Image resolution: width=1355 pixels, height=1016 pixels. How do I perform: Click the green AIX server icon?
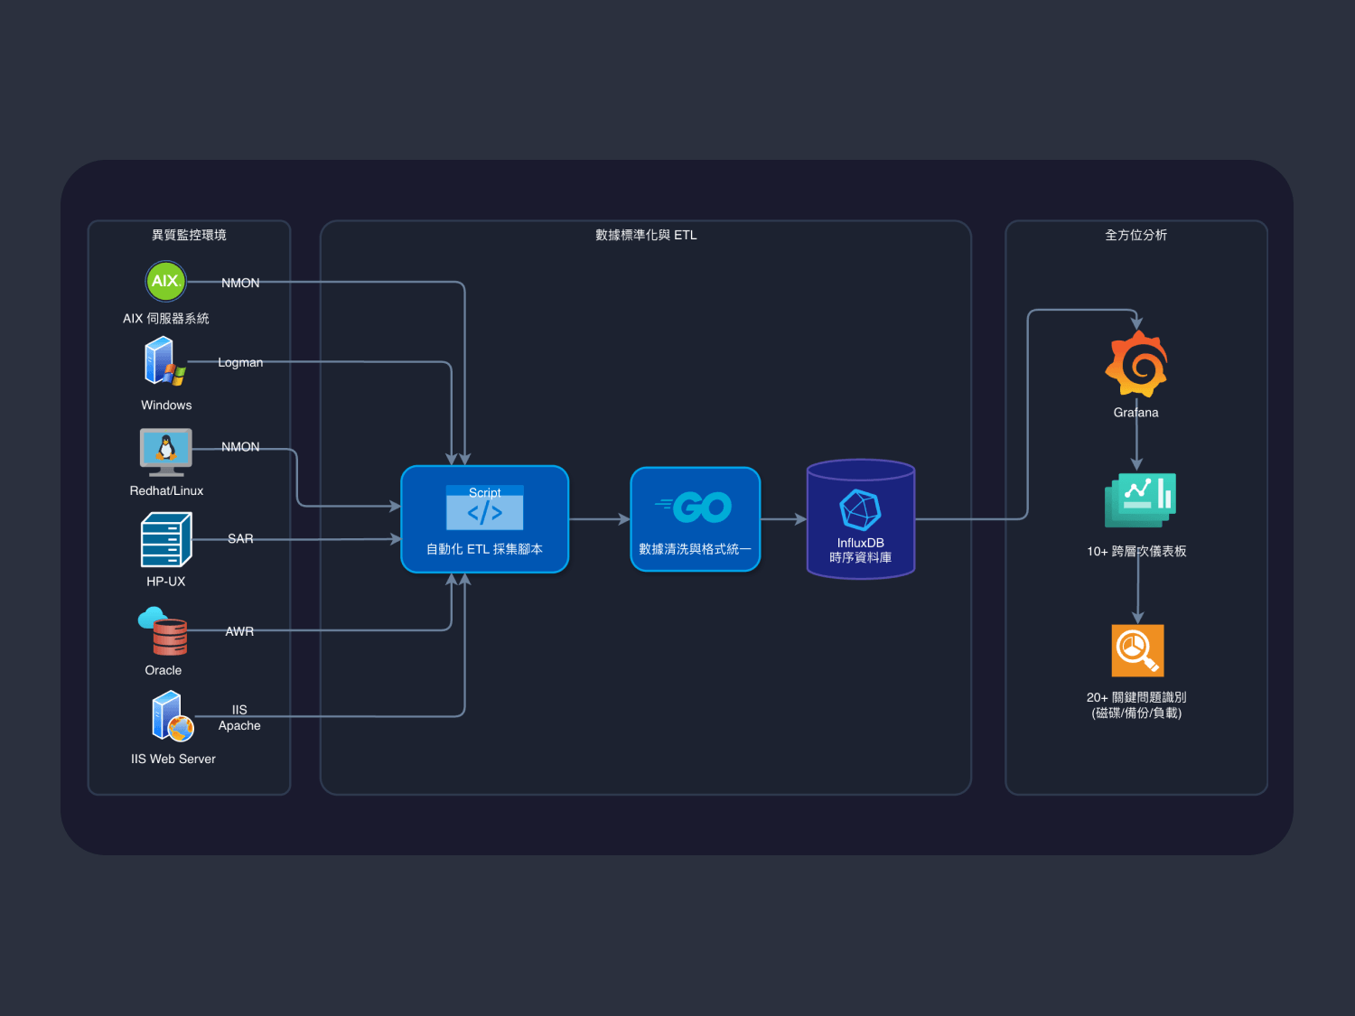coord(165,281)
